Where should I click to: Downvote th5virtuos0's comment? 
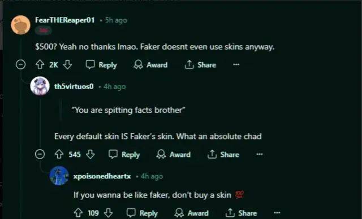click(x=90, y=154)
